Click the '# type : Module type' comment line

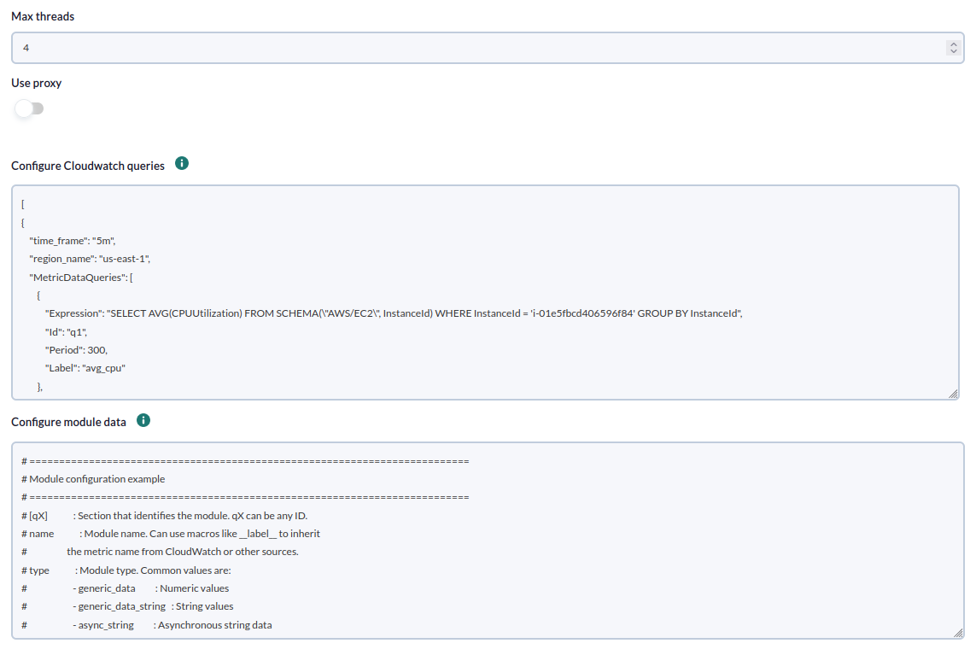126,571
